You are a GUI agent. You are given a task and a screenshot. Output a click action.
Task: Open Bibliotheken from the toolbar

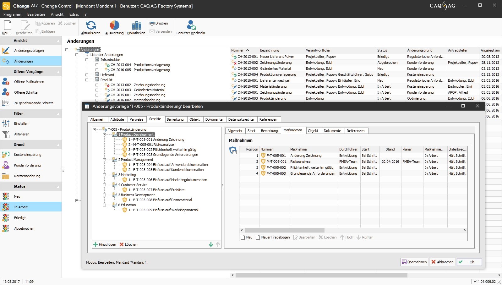[136, 25]
